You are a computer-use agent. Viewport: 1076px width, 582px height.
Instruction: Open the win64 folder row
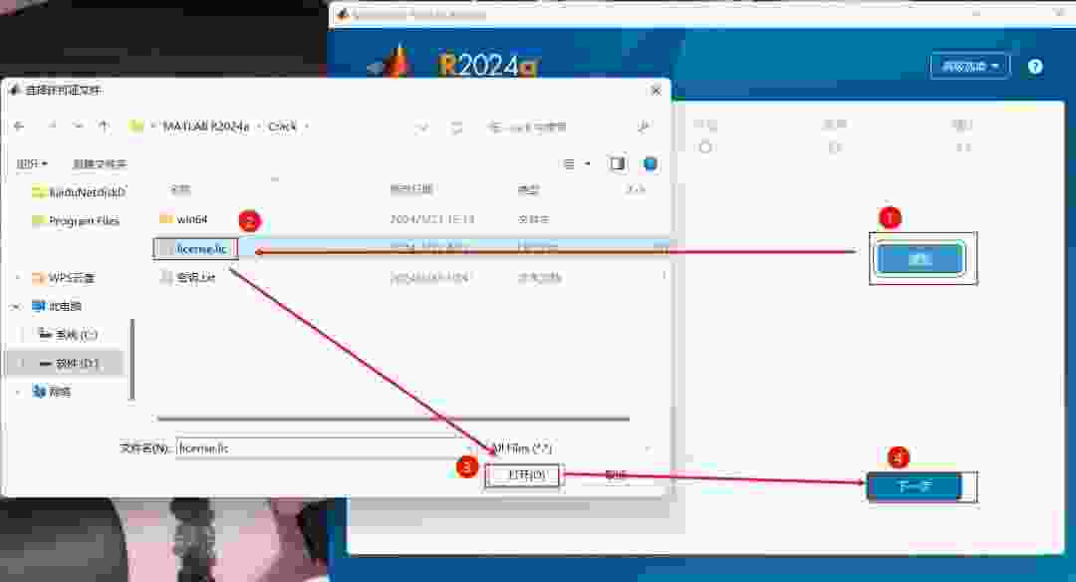(411, 219)
